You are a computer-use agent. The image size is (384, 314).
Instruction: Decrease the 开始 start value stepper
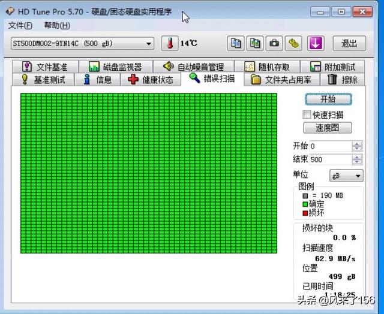(357, 149)
